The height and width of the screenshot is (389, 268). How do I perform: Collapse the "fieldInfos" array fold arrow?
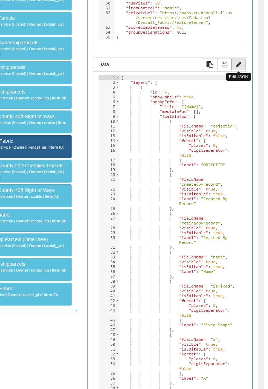click(x=118, y=116)
